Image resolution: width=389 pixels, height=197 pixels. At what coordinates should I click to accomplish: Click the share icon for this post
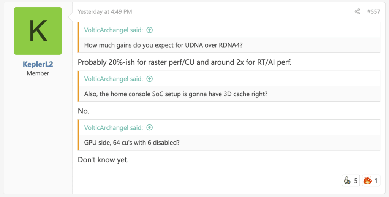tap(357, 12)
